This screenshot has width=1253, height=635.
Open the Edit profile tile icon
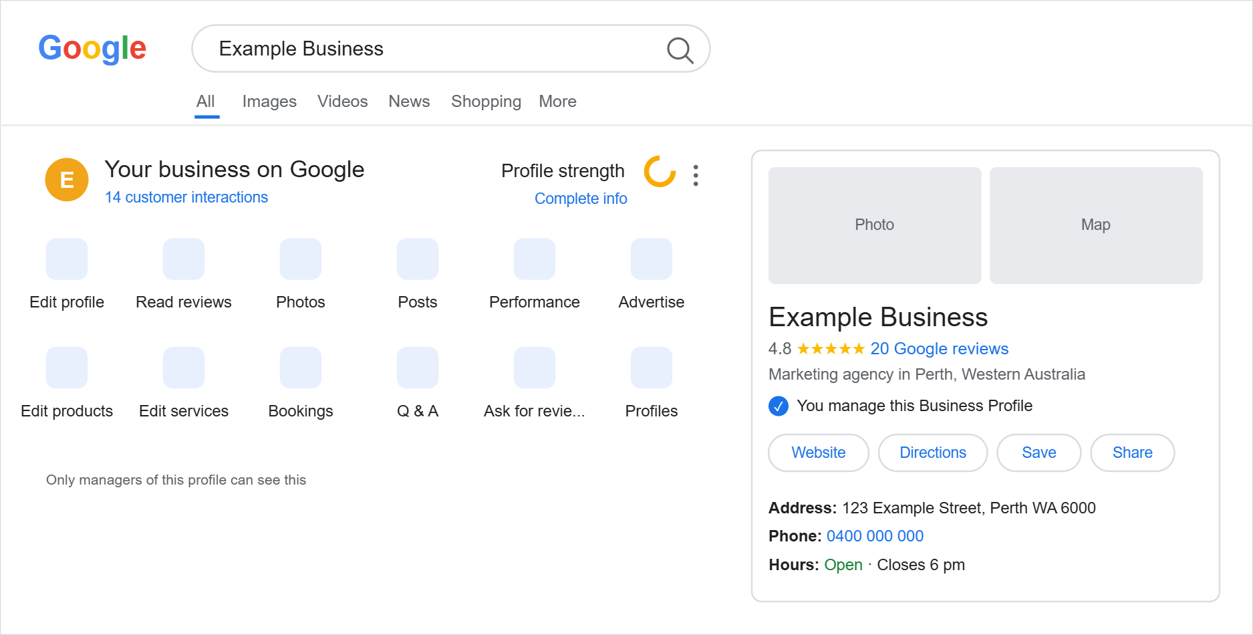tap(67, 259)
